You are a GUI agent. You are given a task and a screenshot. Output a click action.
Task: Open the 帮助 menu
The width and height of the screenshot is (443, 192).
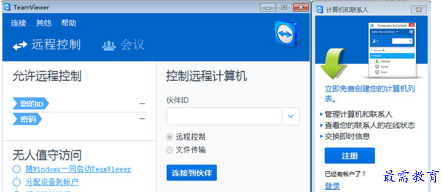pos(69,23)
